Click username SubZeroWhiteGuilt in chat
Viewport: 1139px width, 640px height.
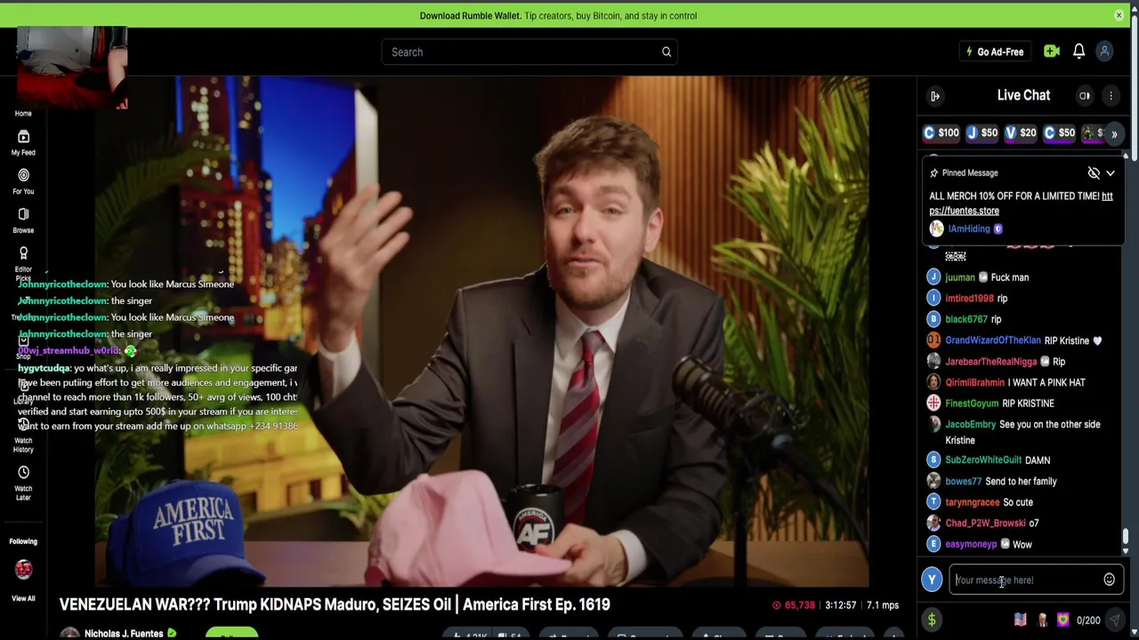[x=983, y=460]
